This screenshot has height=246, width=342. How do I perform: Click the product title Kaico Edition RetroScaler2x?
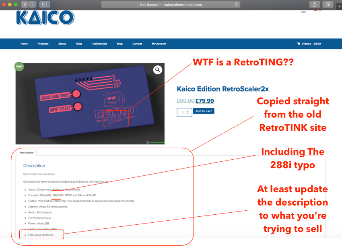[x=223, y=89]
